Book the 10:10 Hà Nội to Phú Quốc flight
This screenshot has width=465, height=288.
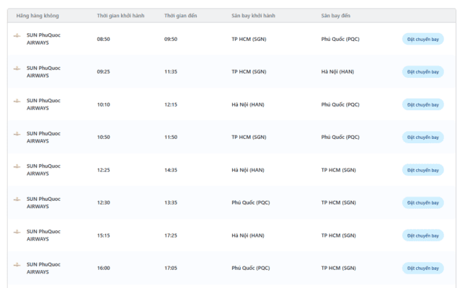[x=422, y=104]
